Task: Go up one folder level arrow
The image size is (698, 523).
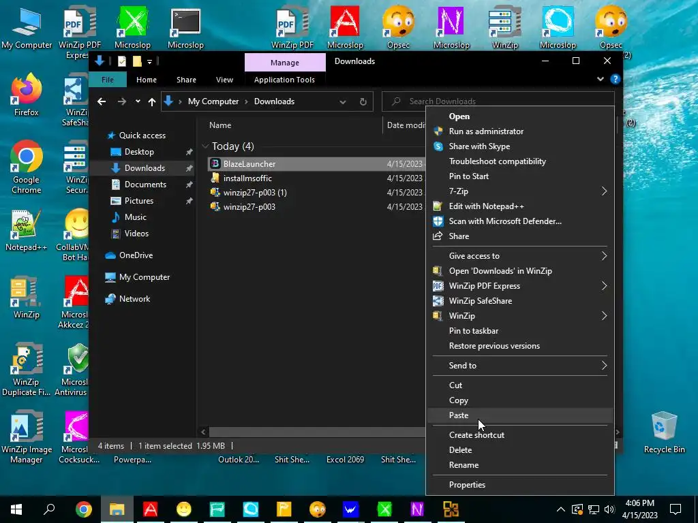Action: point(152,102)
